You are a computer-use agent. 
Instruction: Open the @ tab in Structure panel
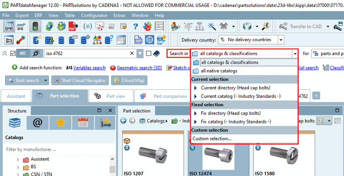click(38, 123)
